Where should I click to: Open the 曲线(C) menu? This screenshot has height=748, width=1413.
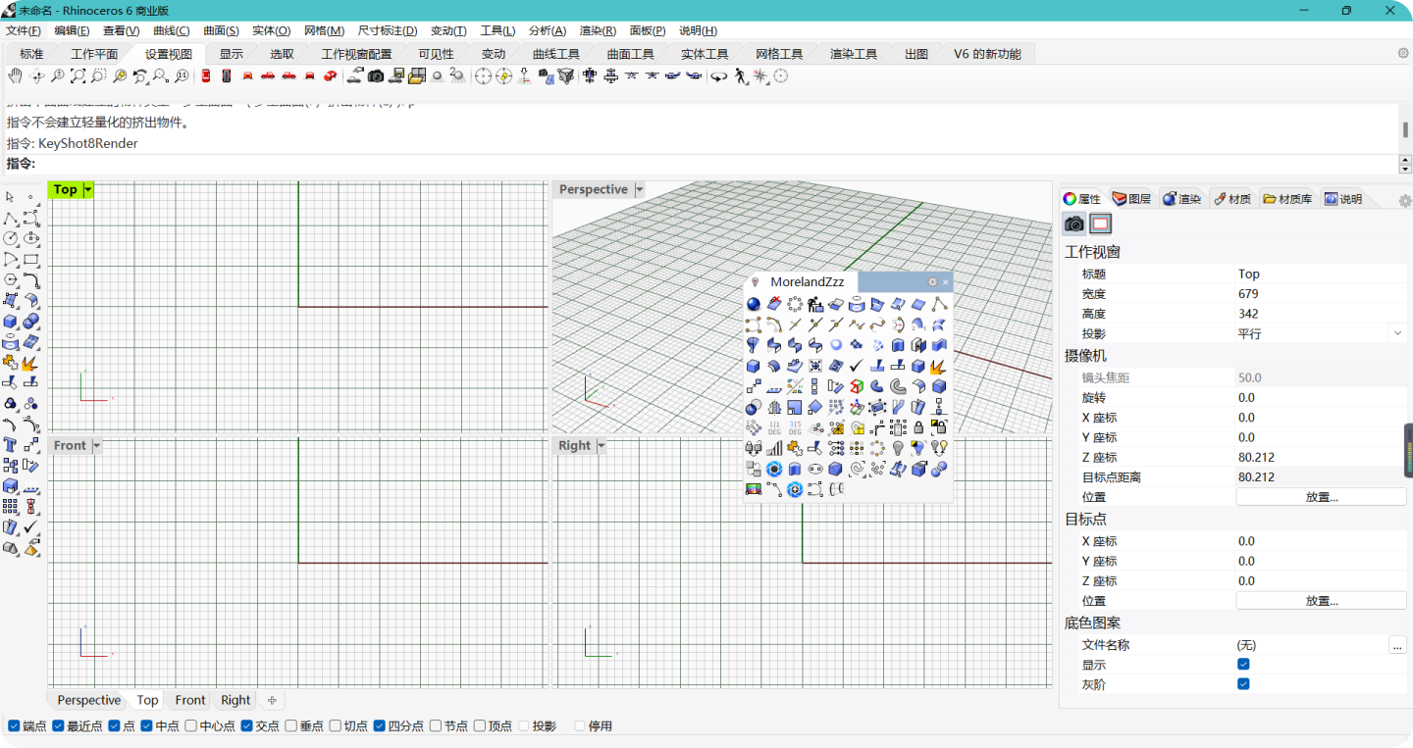(x=172, y=30)
